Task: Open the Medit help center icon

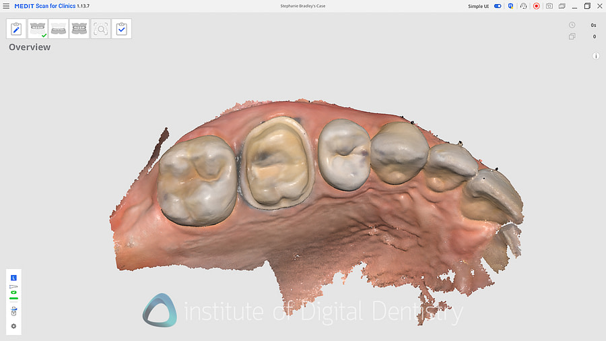Action: coord(510,6)
